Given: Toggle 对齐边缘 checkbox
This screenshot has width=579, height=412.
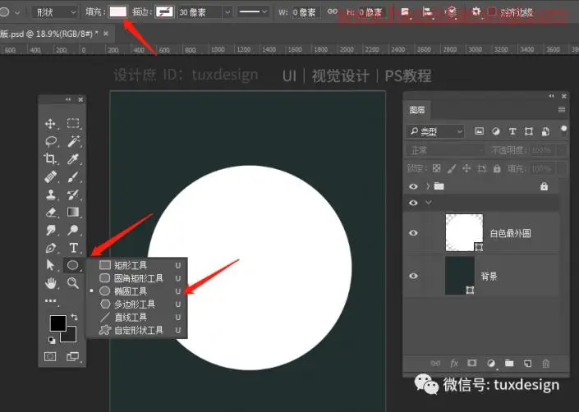Looking at the screenshot, I should [x=492, y=11].
